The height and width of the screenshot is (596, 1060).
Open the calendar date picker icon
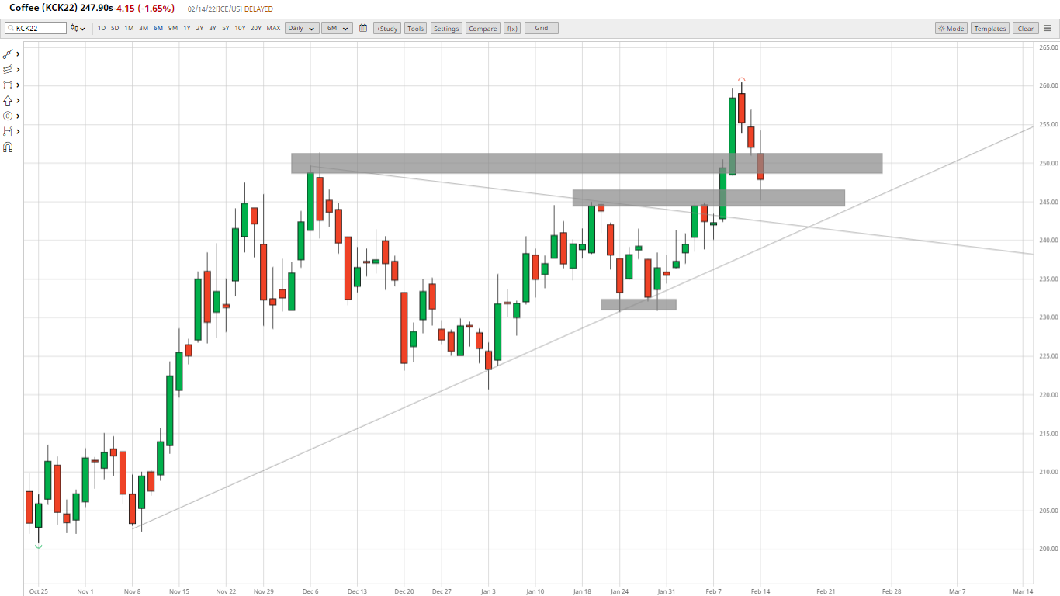pyautogui.click(x=362, y=28)
